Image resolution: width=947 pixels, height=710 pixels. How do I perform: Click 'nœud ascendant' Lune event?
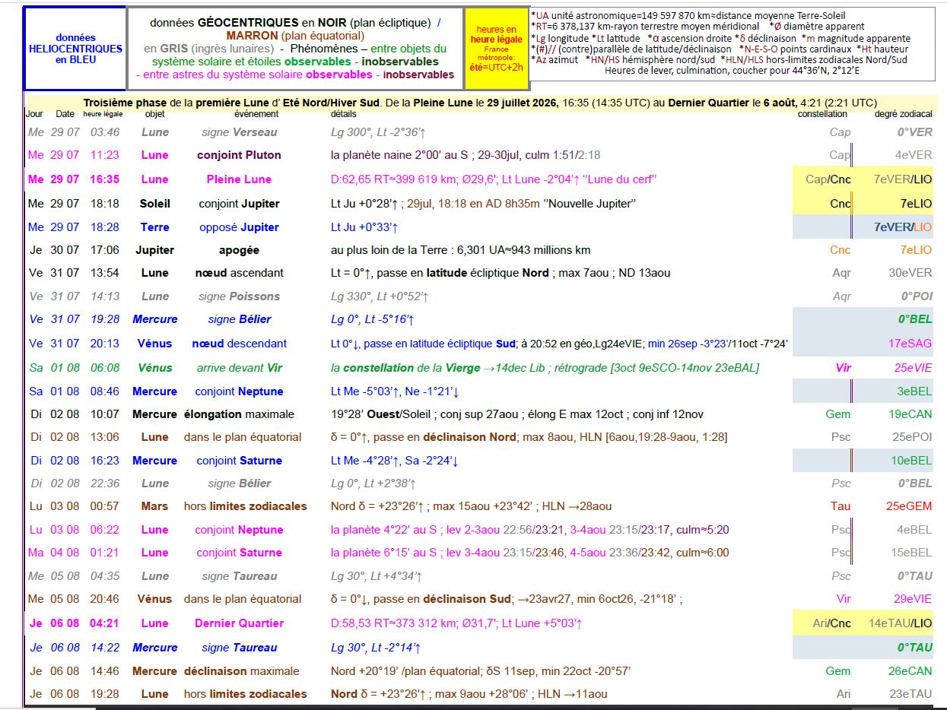coord(239,273)
